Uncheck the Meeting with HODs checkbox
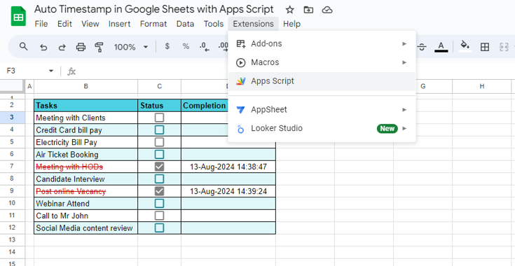Image resolution: width=515 pixels, height=266 pixels. pos(159,167)
